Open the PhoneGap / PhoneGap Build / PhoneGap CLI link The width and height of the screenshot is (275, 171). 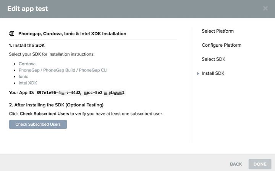63,70
